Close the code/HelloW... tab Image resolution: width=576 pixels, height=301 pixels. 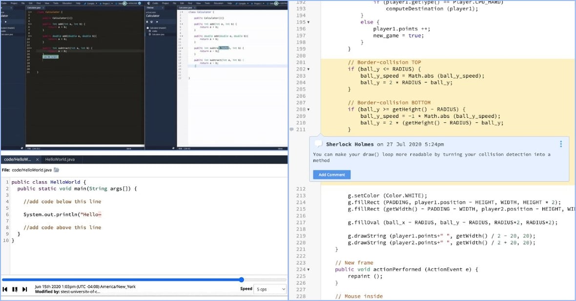click(x=38, y=159)
